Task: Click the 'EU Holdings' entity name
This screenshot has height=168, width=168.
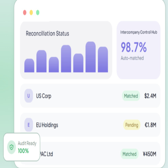Action: click(x=47, y=125)
